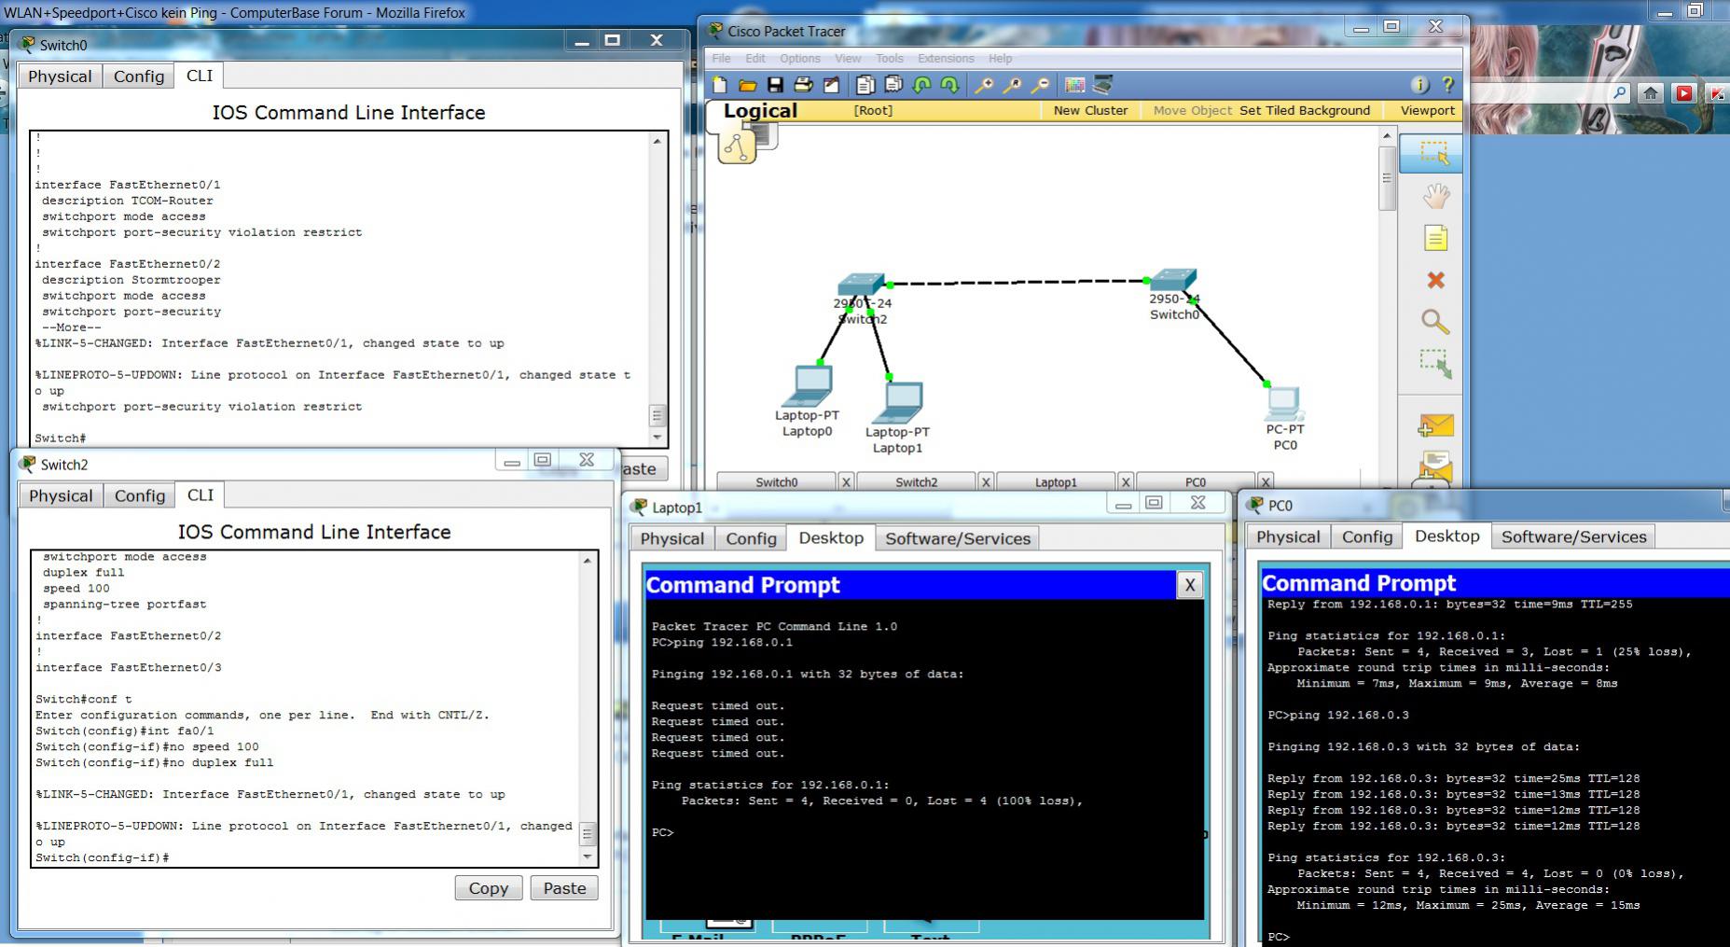The width and height of the screenshot is (1730, 947).
Task: Open Laptop1 Software/Services tab
Action: coord(958,538)
